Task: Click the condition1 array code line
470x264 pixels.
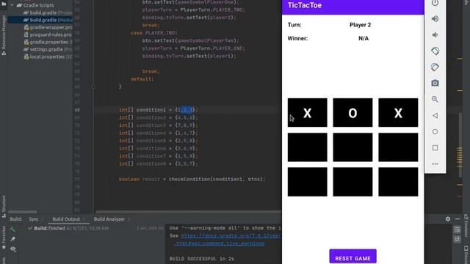Action: 159,110
